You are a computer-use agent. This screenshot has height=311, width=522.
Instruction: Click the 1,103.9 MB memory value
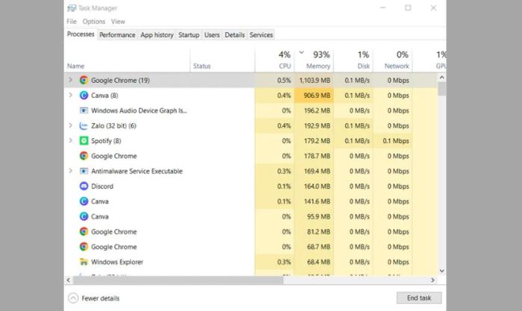[x=315, y=81]
